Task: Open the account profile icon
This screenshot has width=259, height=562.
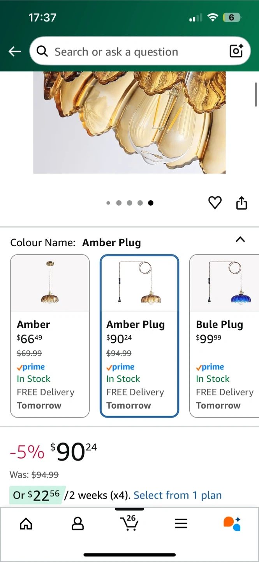Action: point(78,524)
